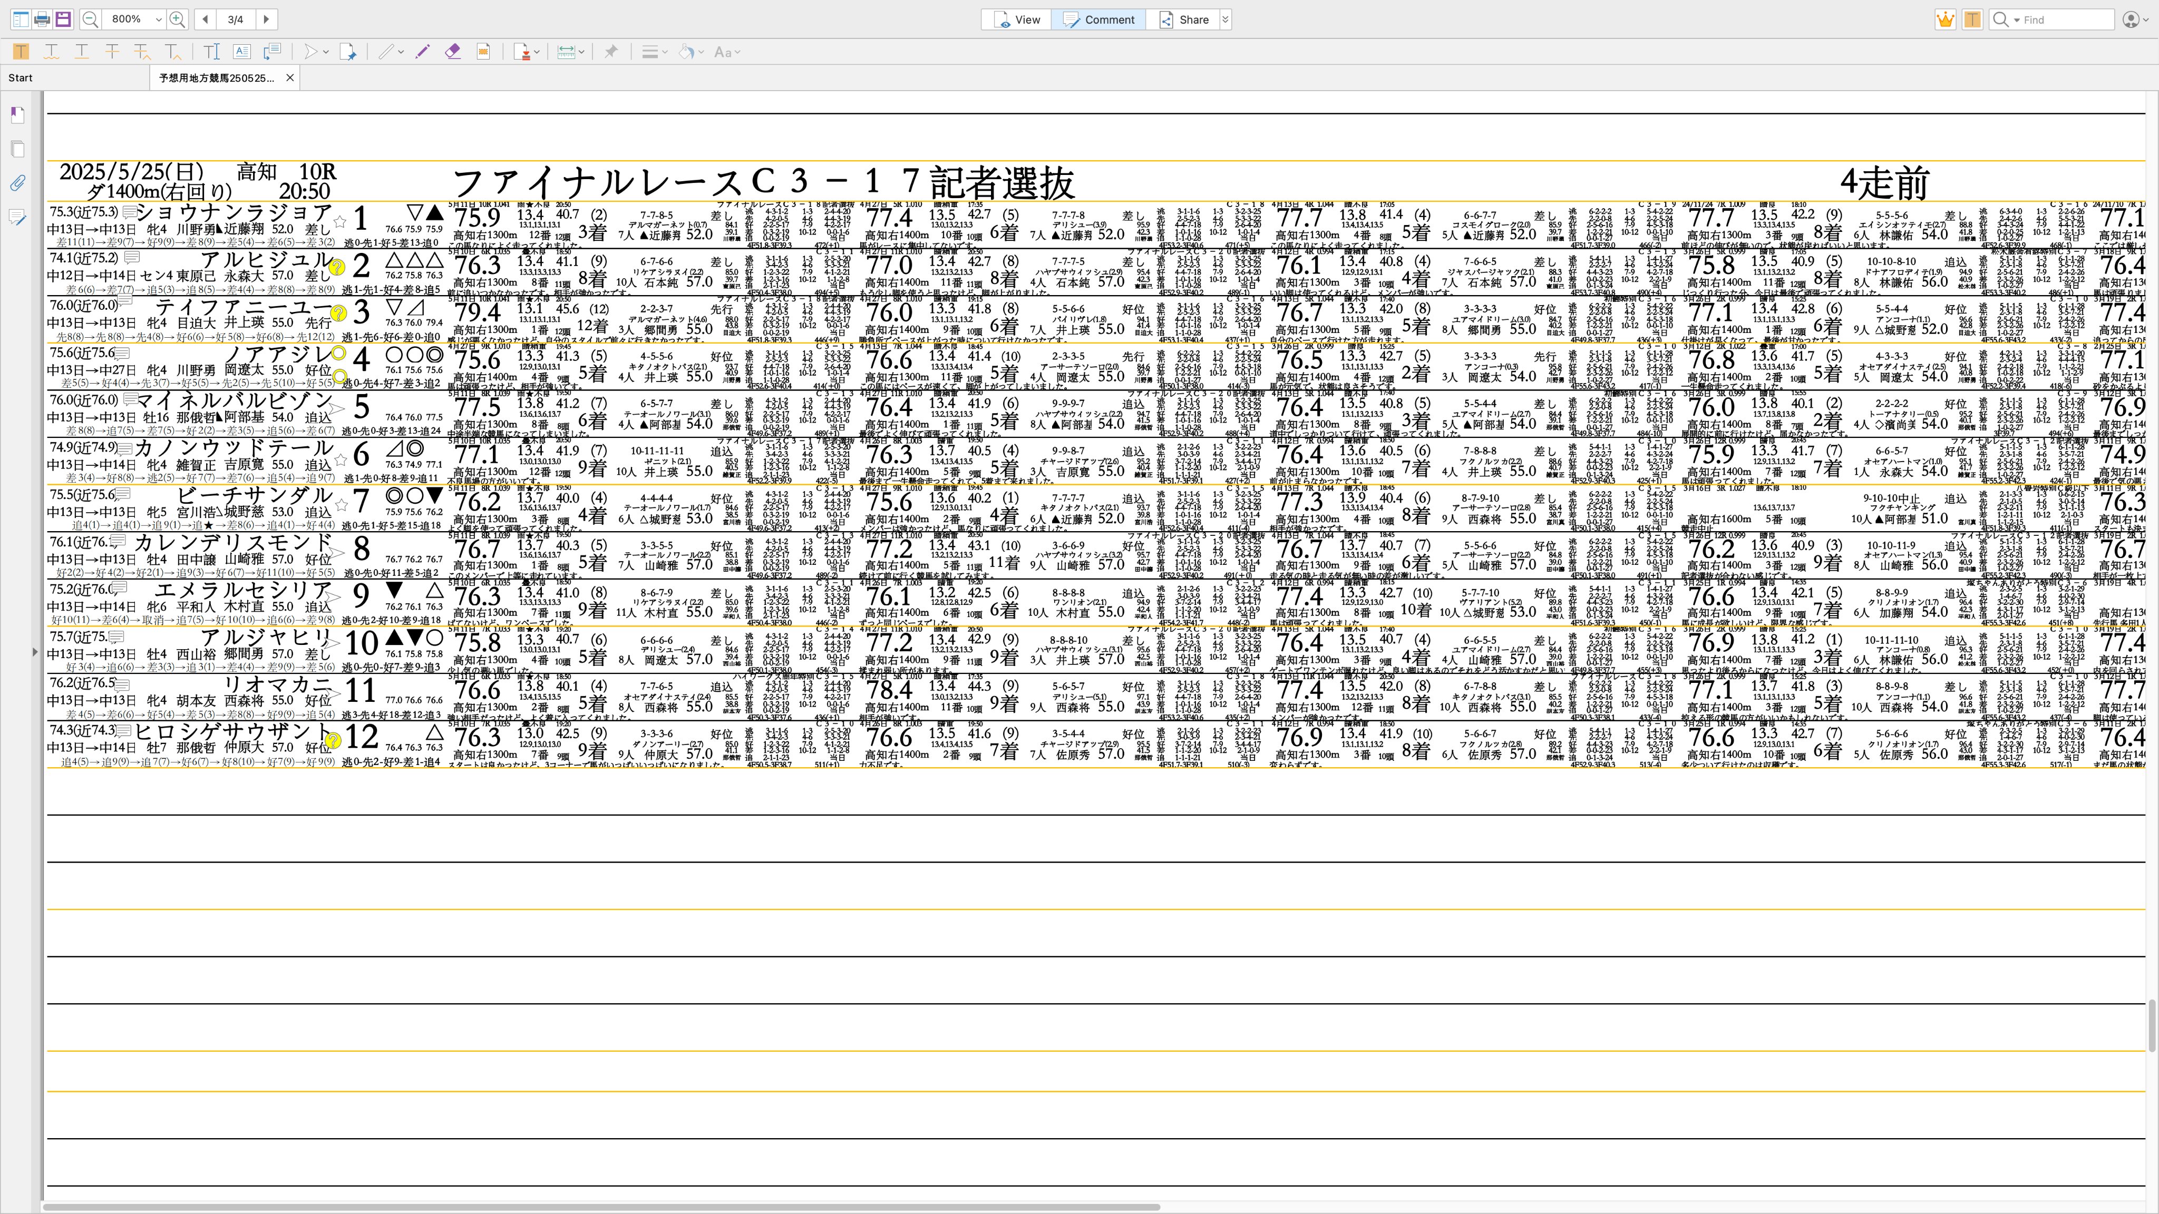The height and width of the screenshot is (1214, 2159).
Task: Click the 4走前 heading
Action: [x=1885, y=182]
